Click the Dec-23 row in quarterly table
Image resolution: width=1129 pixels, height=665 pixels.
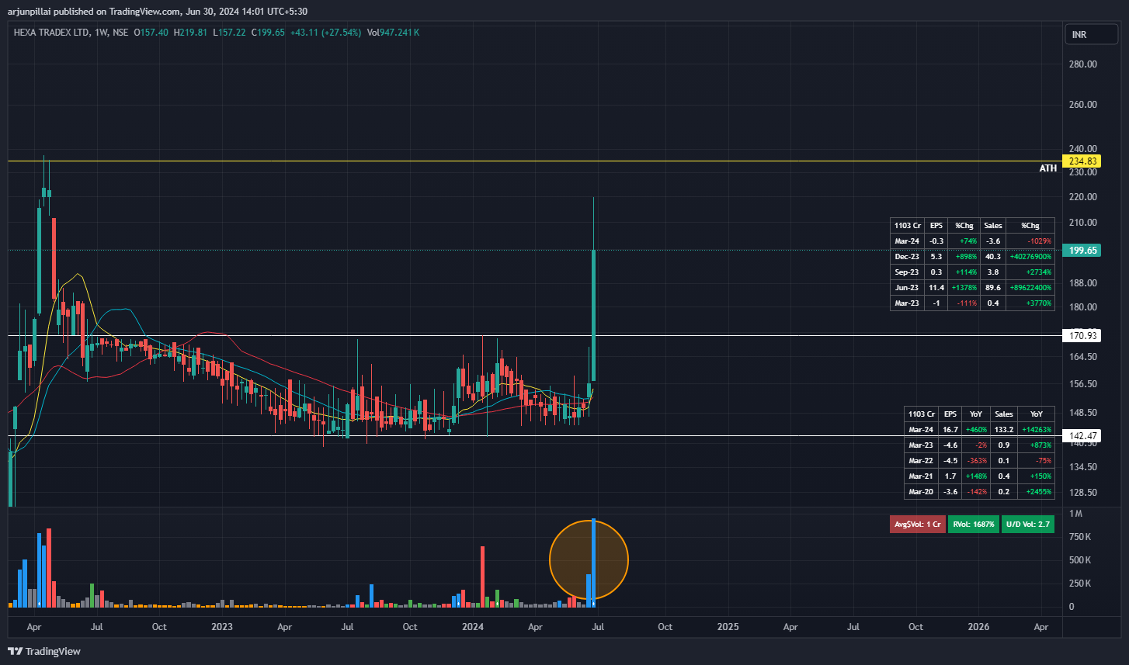pos(972,256)
